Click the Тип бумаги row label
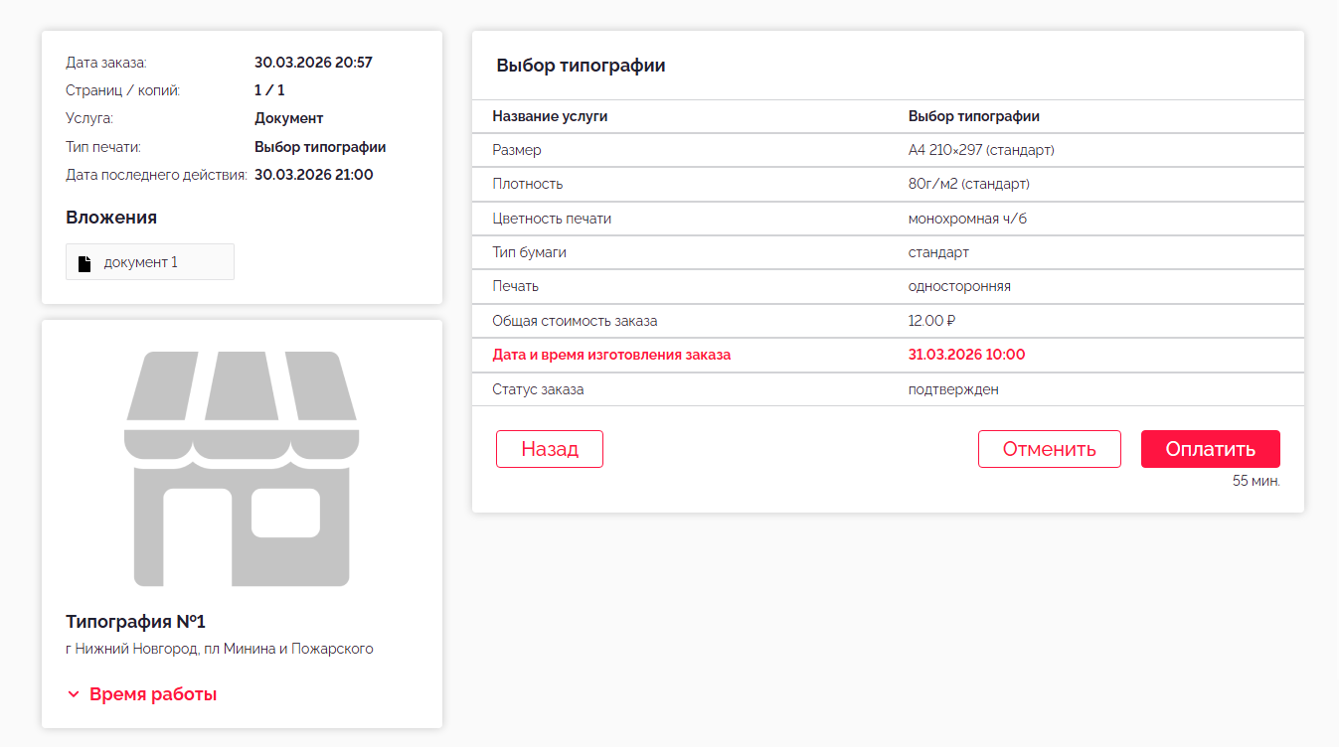Viewport: 1339px width, 747px height. [x=529, y=252]
